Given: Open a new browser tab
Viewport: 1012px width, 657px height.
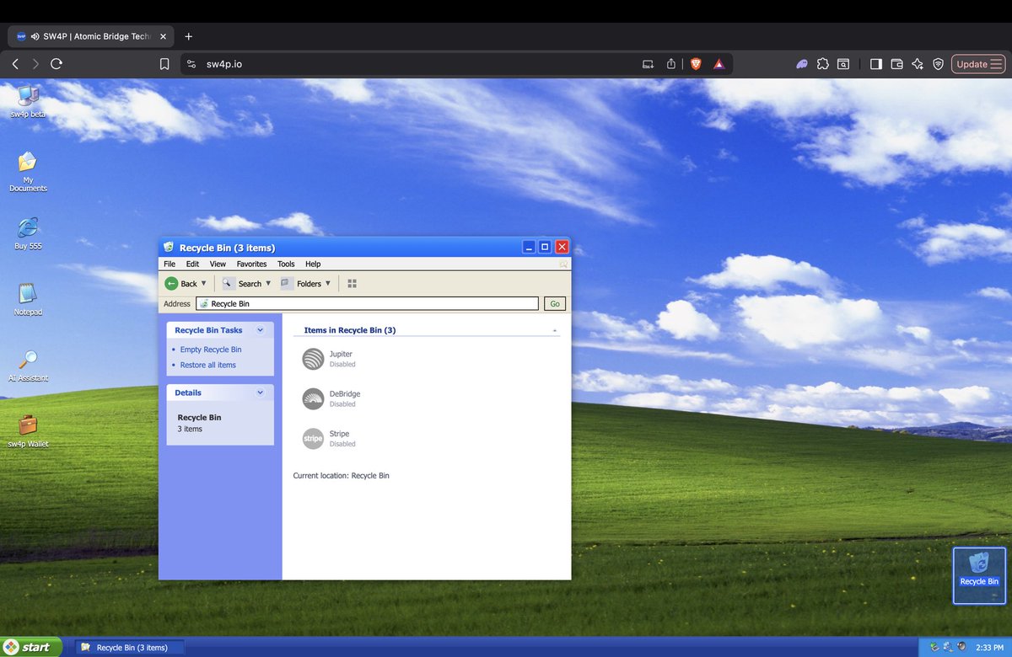Looking at the screenshot, I should pos(189,36).
